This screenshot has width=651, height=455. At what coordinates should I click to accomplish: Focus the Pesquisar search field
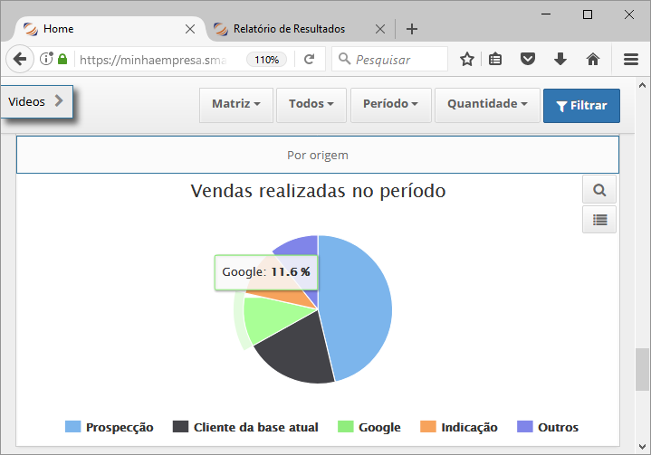click(x=389, y=60)
